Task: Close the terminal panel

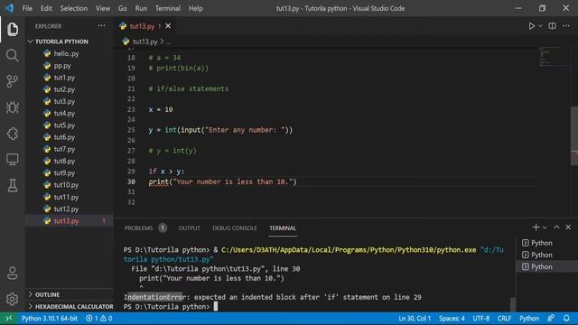Action: (x=568, y=227)
